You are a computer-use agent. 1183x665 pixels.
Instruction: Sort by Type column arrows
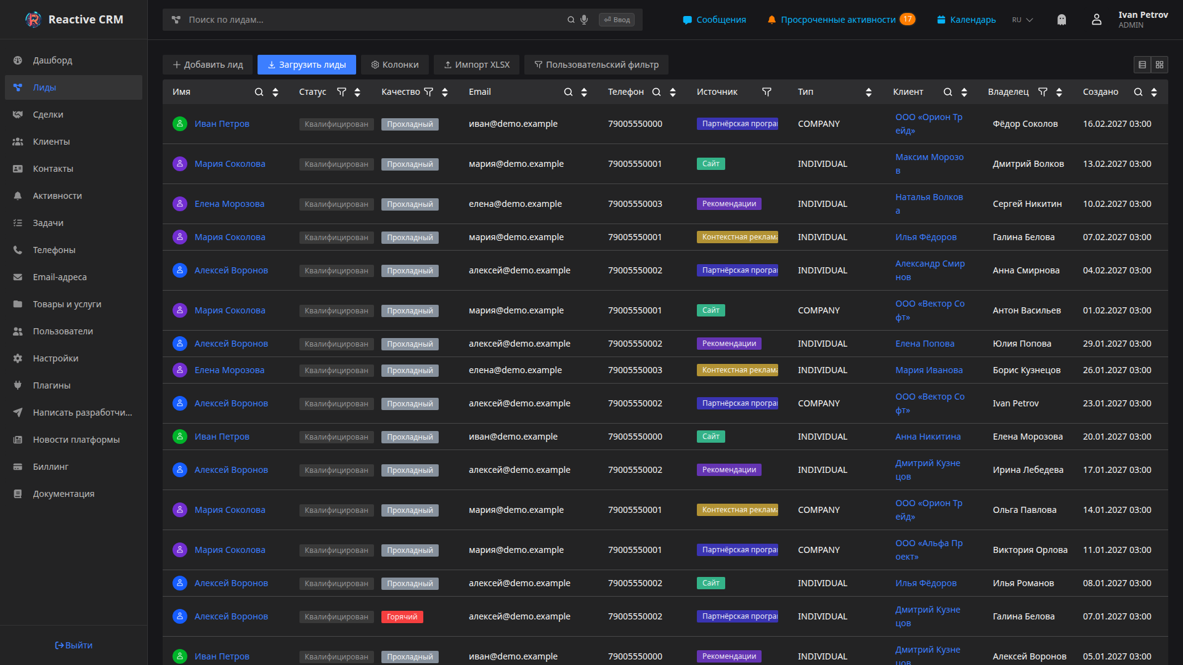pyautogui.click(x=869, y=92)
